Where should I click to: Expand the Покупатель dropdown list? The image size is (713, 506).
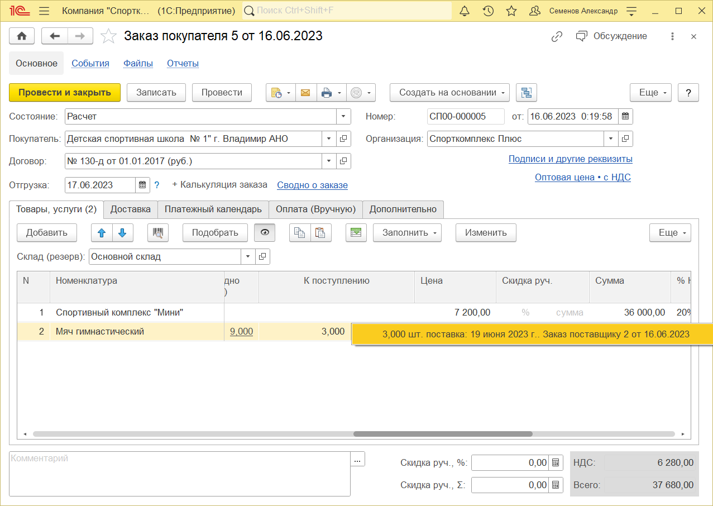pyautogui.click(x=329, y=139)
